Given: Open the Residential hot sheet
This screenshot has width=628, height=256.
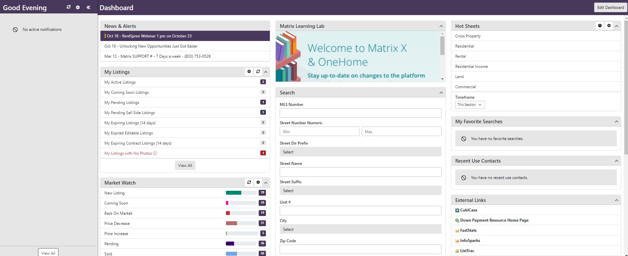Looking at the screenshot, I should 465,46.
